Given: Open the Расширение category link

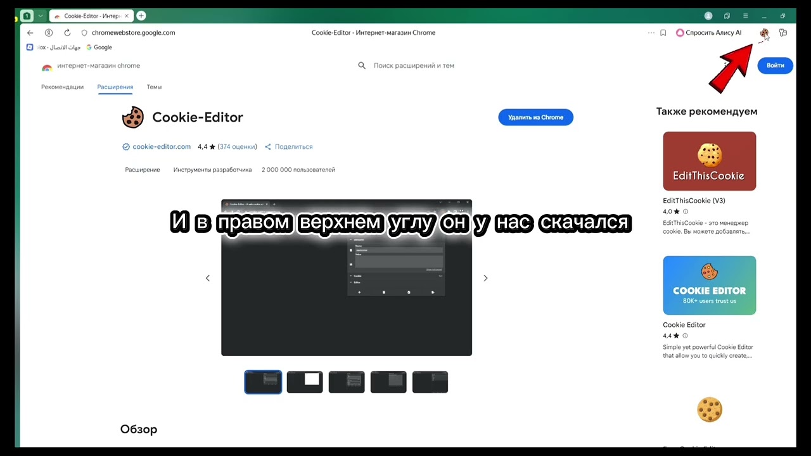Looking at the screenshot, I should 143,170.
